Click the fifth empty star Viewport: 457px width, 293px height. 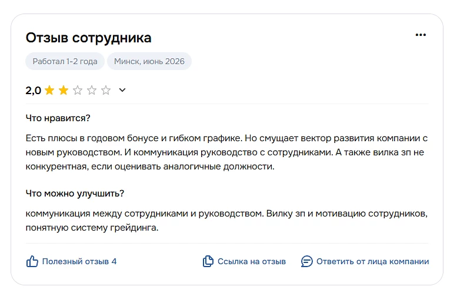106,91
